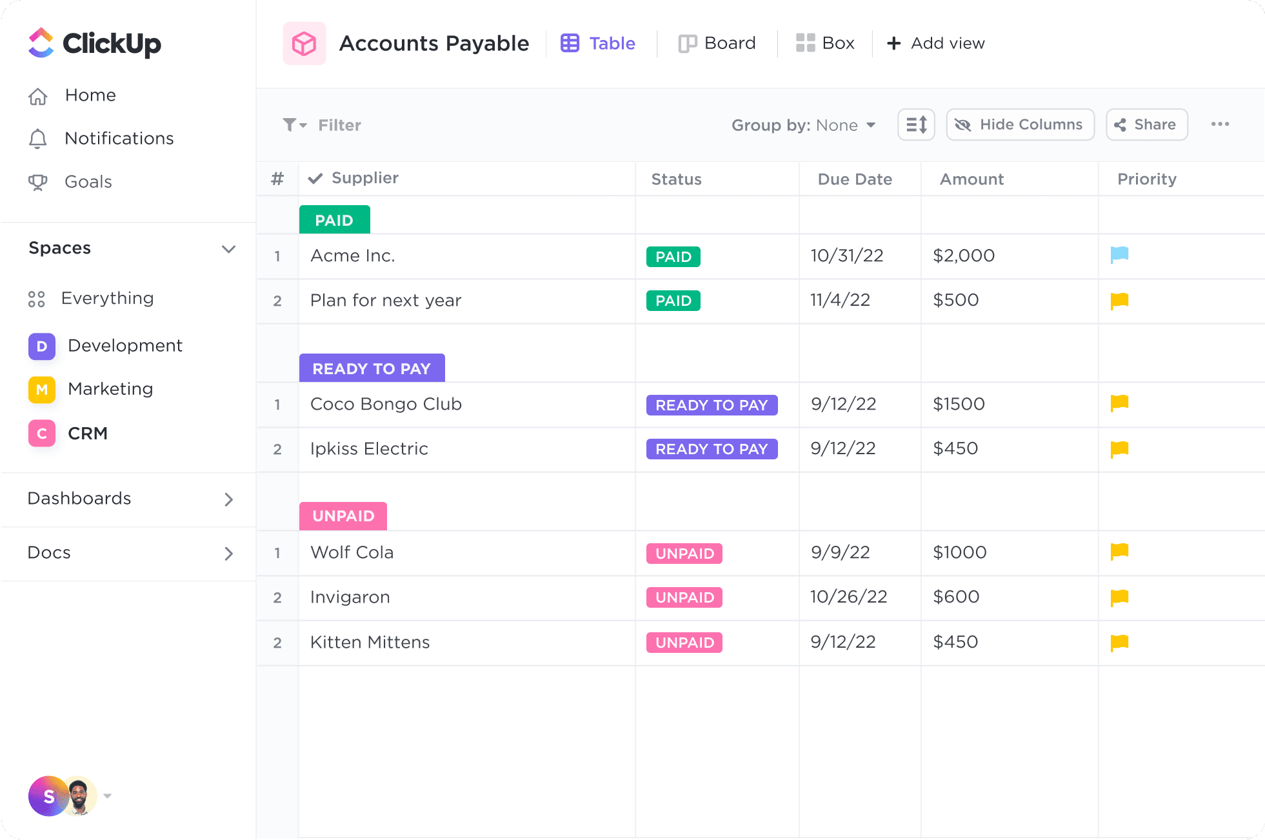Image resolution: width=1265 pixels, height=840 pixels.
Task: Click the sort/reorder columns icon
Action: click(917, 125)
